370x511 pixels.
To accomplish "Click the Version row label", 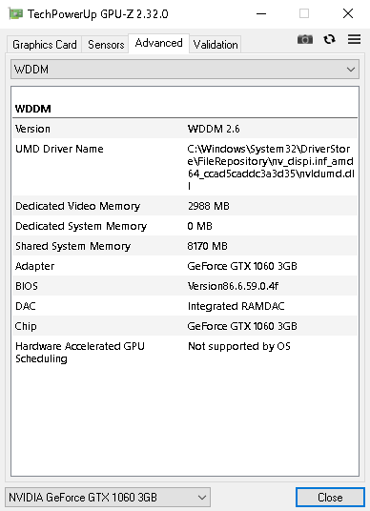I will point(32,129).
